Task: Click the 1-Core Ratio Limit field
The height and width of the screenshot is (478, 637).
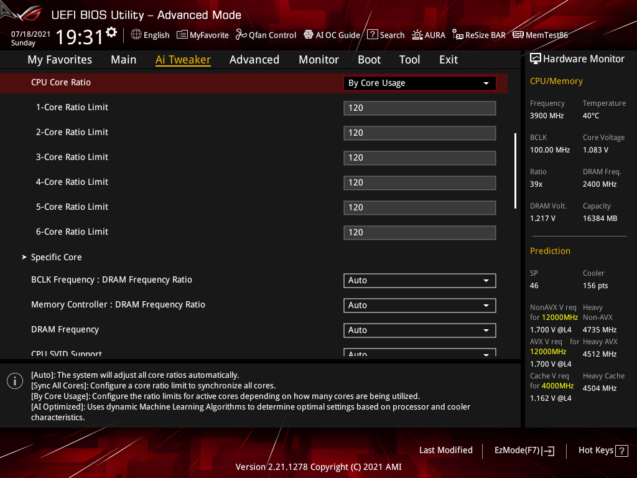Action: (x=419, y=108)
